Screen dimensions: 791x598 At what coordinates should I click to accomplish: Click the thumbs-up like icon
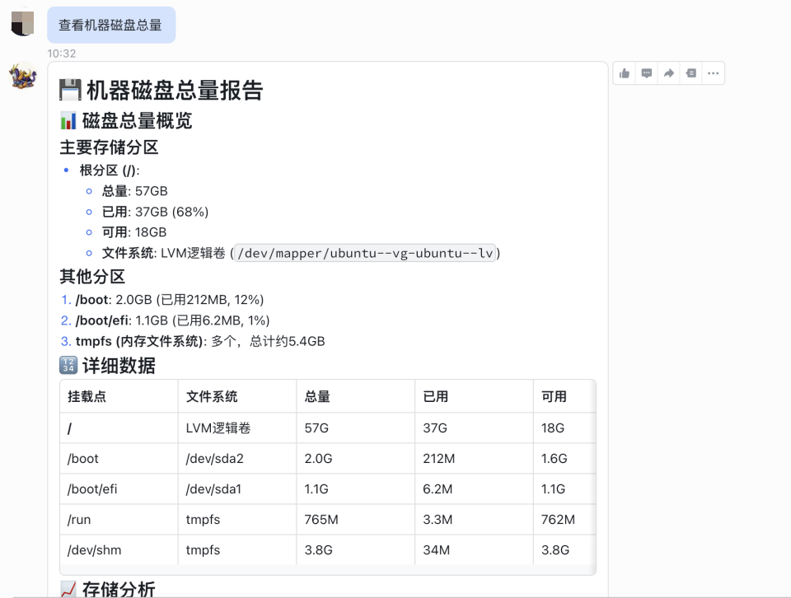[624, 73]
